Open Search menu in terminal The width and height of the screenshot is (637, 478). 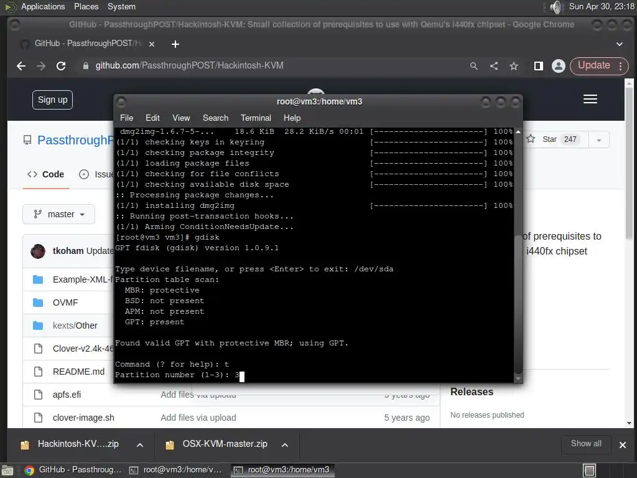(215, 118)
